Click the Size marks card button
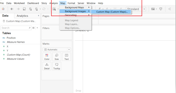This screenshot has width=176, height=93. (57, 57)
